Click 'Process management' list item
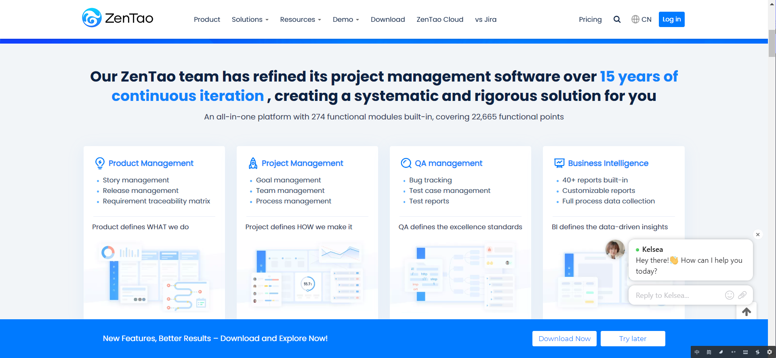Screen dimensions: 776x358 293,201
